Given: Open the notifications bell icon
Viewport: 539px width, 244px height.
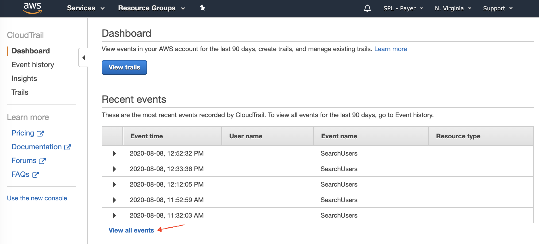Looking at the screenshot, I should point(367,8).
